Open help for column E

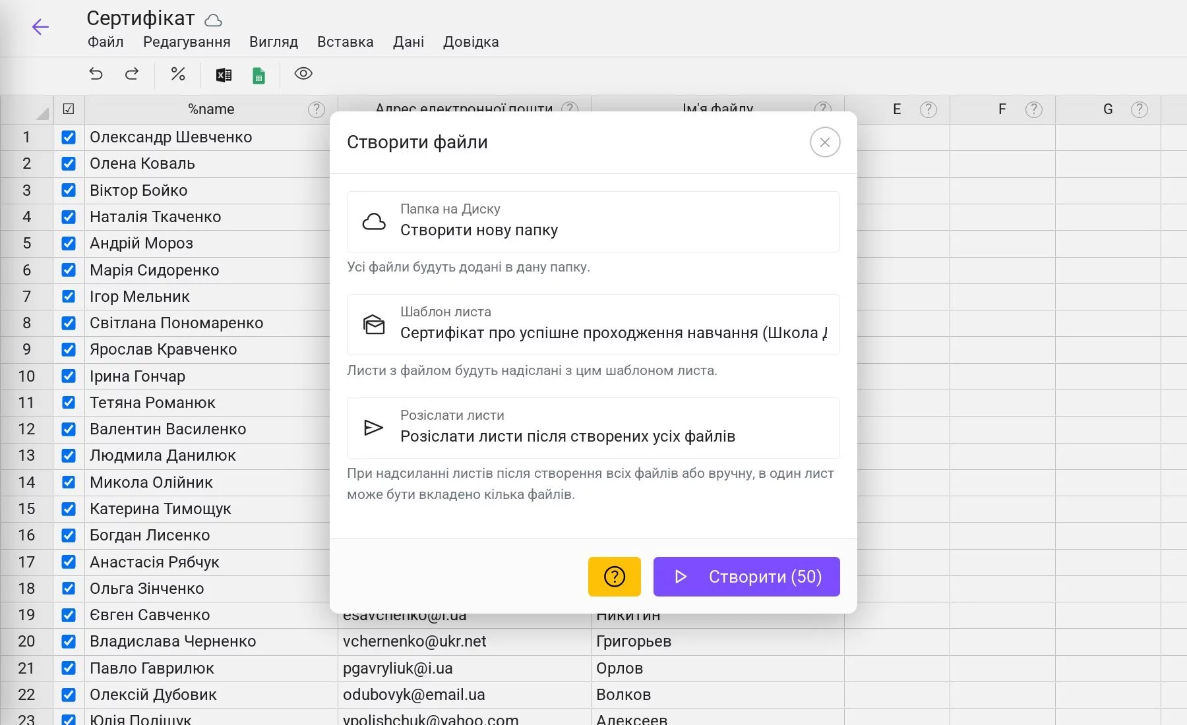point(928,109)
